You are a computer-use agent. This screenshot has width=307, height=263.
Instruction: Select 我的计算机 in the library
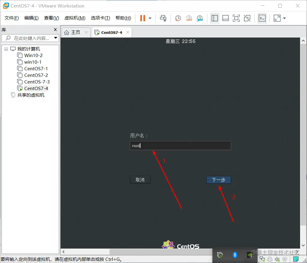[29, 49]
